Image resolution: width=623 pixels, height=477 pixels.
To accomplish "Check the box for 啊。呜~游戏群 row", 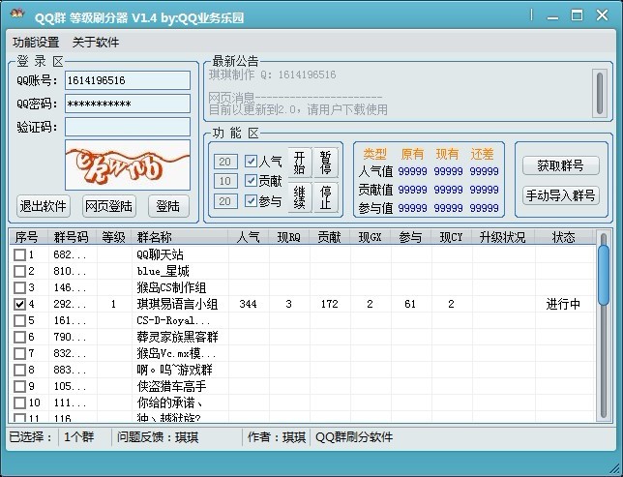I will point(19,371).
